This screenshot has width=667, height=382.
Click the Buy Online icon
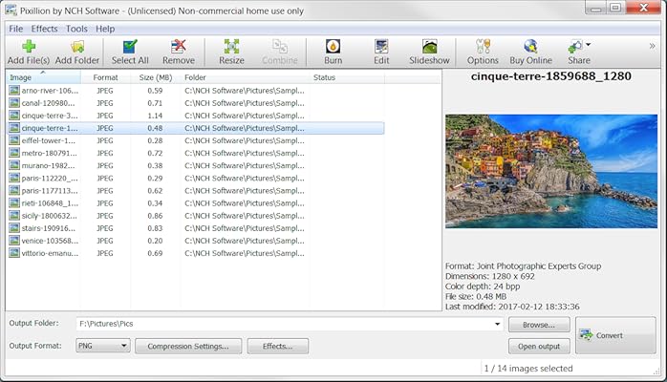[x=530, y=46]
